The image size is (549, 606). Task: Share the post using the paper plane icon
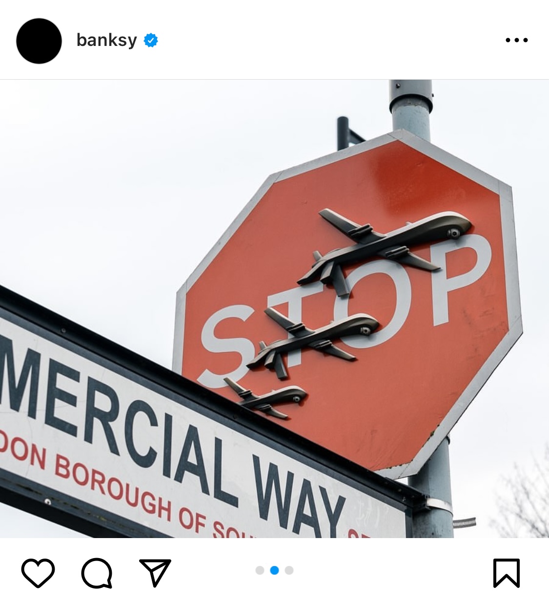[155, 572]
